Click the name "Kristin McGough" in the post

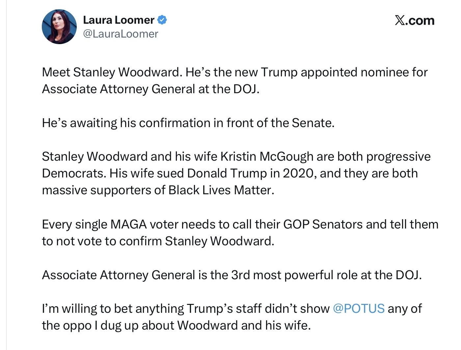pos(267,156)
